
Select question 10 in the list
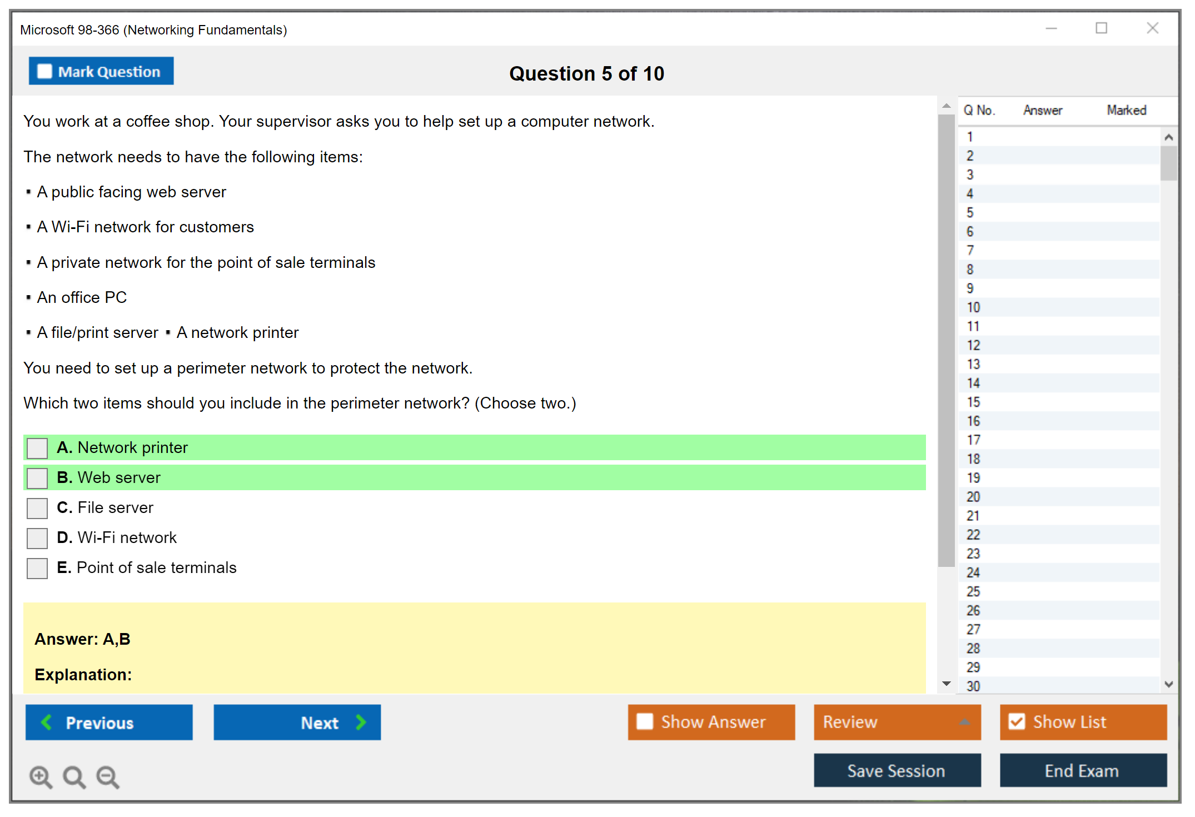click(x=973, y=307)
